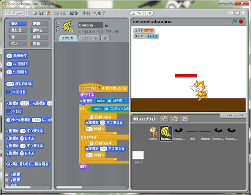Toggle the sprite draggable lock icon
The width and height of the screenshot is (251, 195).
[x=106, y=25]
